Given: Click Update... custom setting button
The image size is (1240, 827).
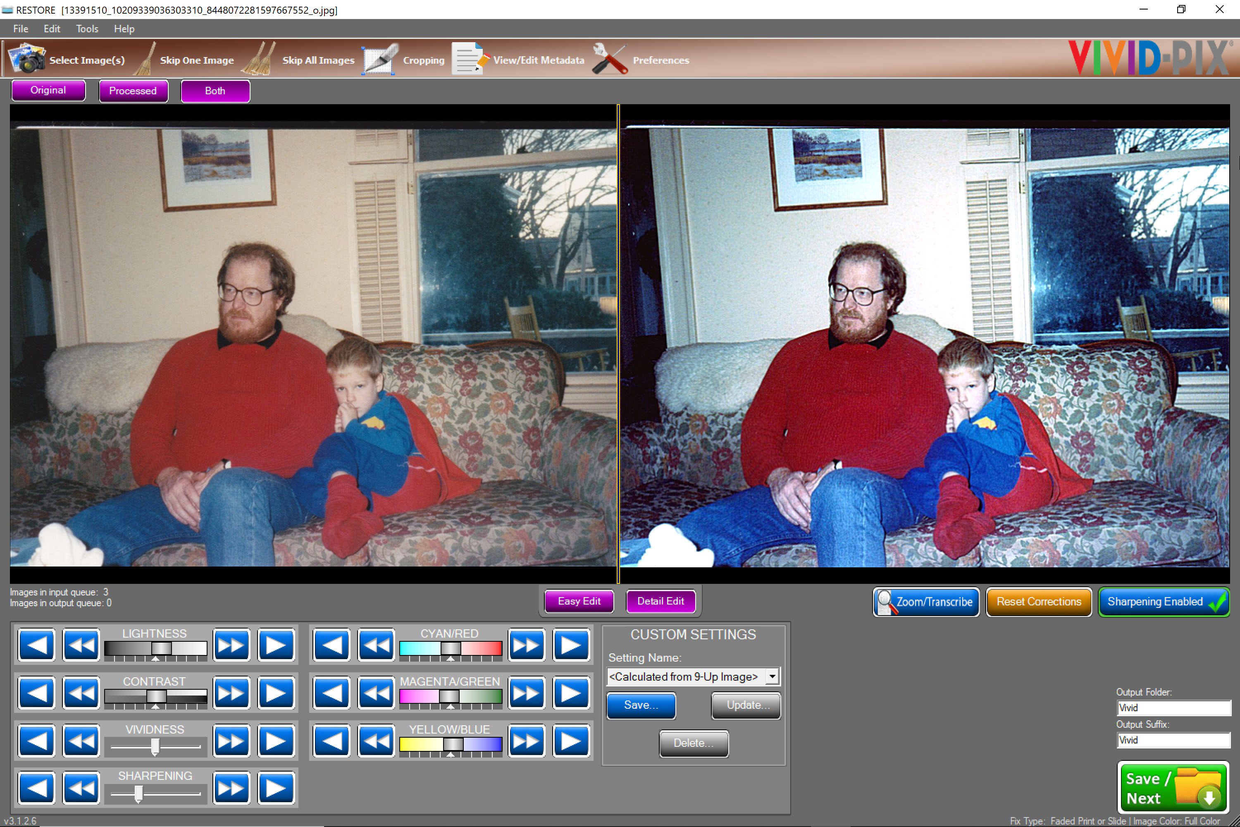Looking at the screenshot, I should (746, 705).
